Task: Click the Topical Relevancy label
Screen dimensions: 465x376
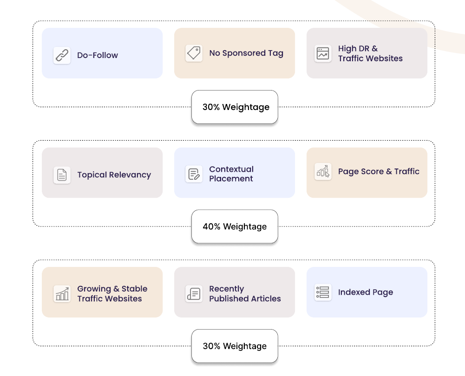Action: pyautogui.click(x=114, y=175)
